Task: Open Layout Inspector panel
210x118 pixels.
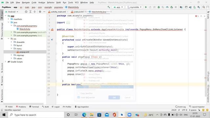Action: click(x=197, y=107)
